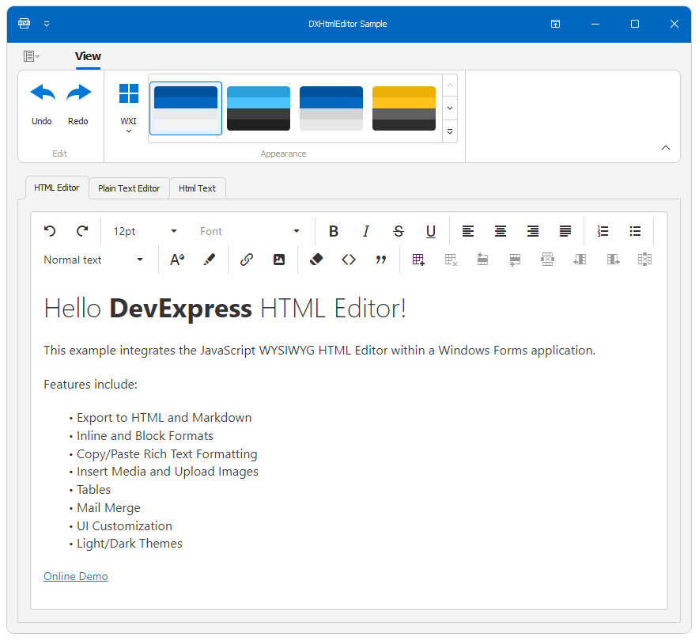Screen dimensions: 699x641
Task: Open the application menu button
Action: pos(31,56)
